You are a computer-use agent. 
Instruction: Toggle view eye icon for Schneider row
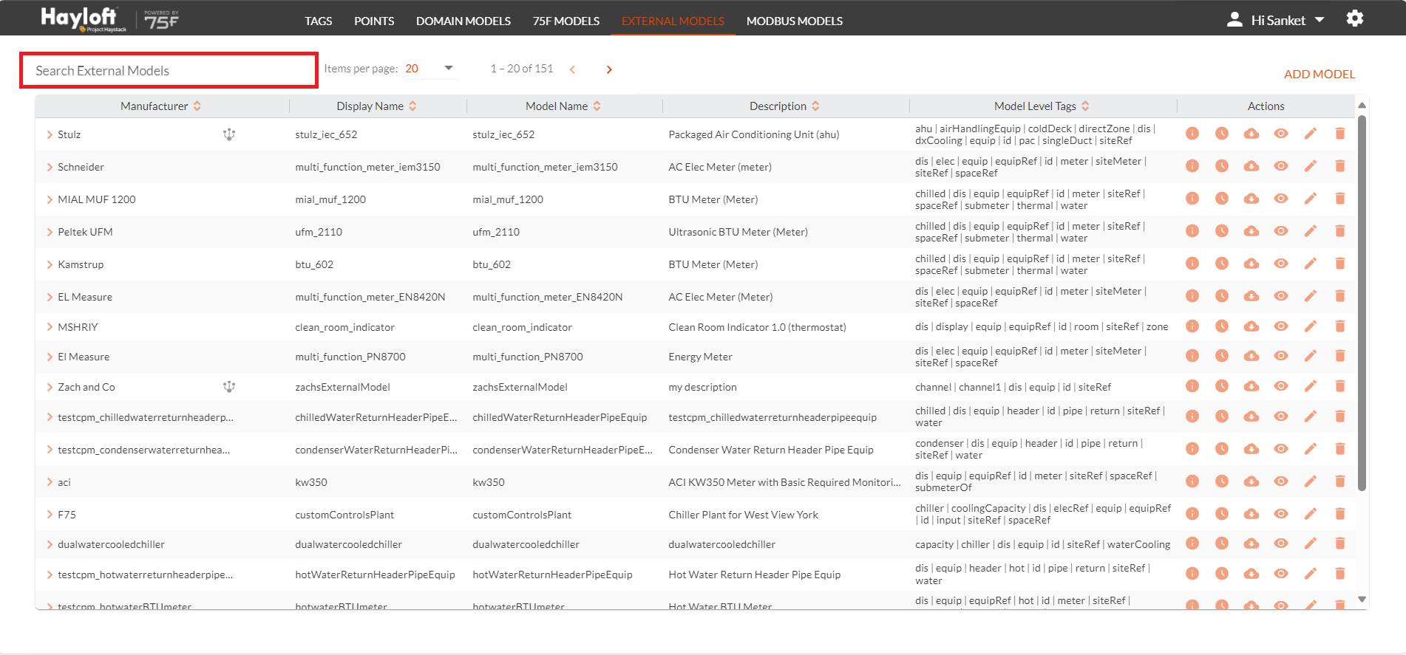[x=1280, y=166]
